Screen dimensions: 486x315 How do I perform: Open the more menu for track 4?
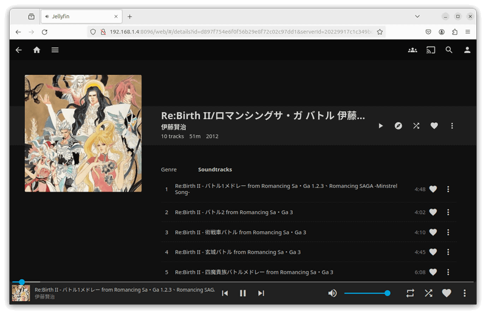(448, 252)
